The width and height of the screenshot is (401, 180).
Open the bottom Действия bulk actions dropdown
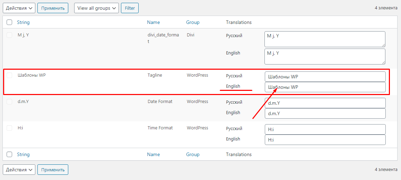(x=19, y=170)
